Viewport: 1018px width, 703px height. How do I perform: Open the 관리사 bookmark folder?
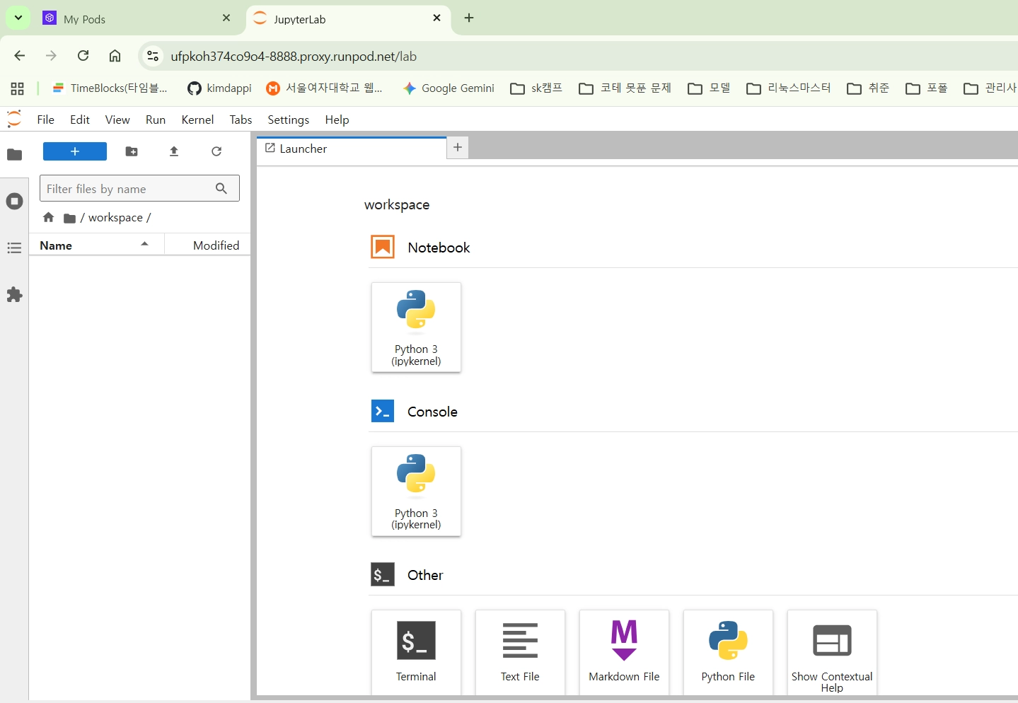[990, 88]
